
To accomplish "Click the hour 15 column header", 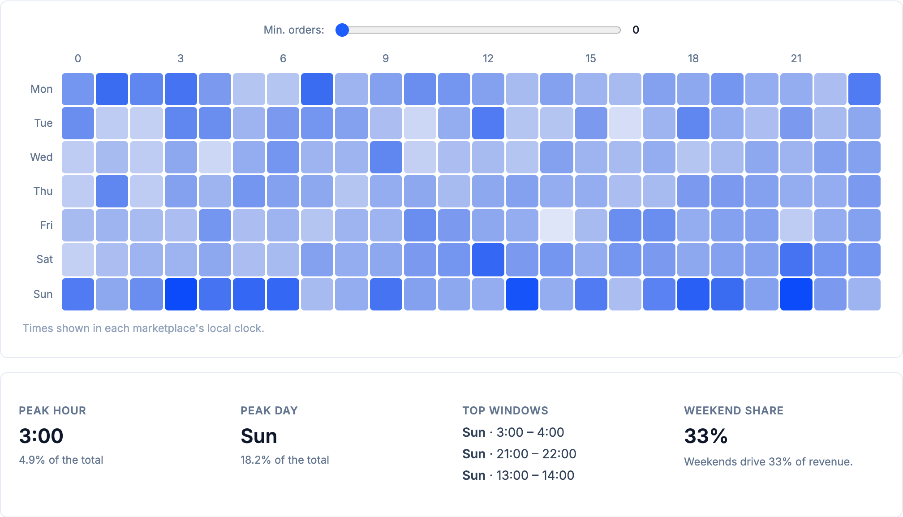I will coord(591,59).
